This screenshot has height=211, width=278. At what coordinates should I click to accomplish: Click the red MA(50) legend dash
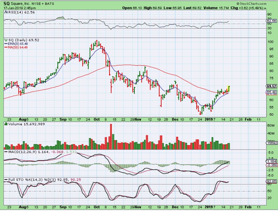click(6, 47)
